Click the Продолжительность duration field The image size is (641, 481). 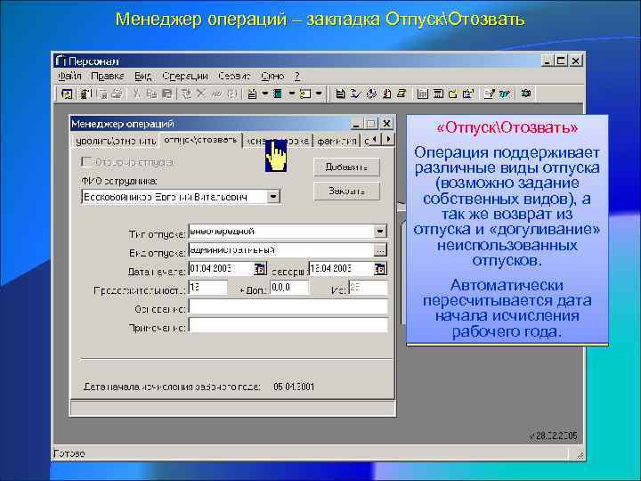pyautogui.click(x=207, y=288)
